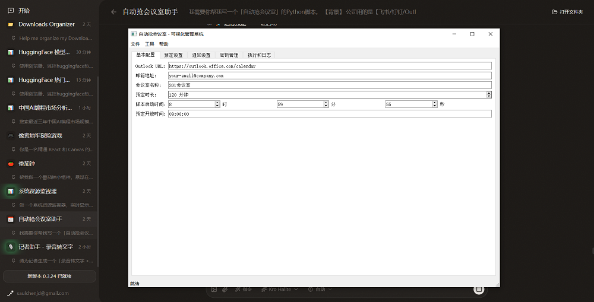
Task: Click the pin icon beside '你是一名精通 React 和 Canvas'
Action: click(x=14, y=150)
